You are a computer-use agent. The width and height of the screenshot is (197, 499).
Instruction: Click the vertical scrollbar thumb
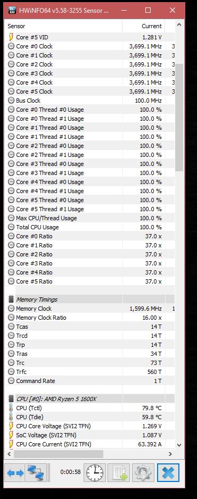[179, 118]
